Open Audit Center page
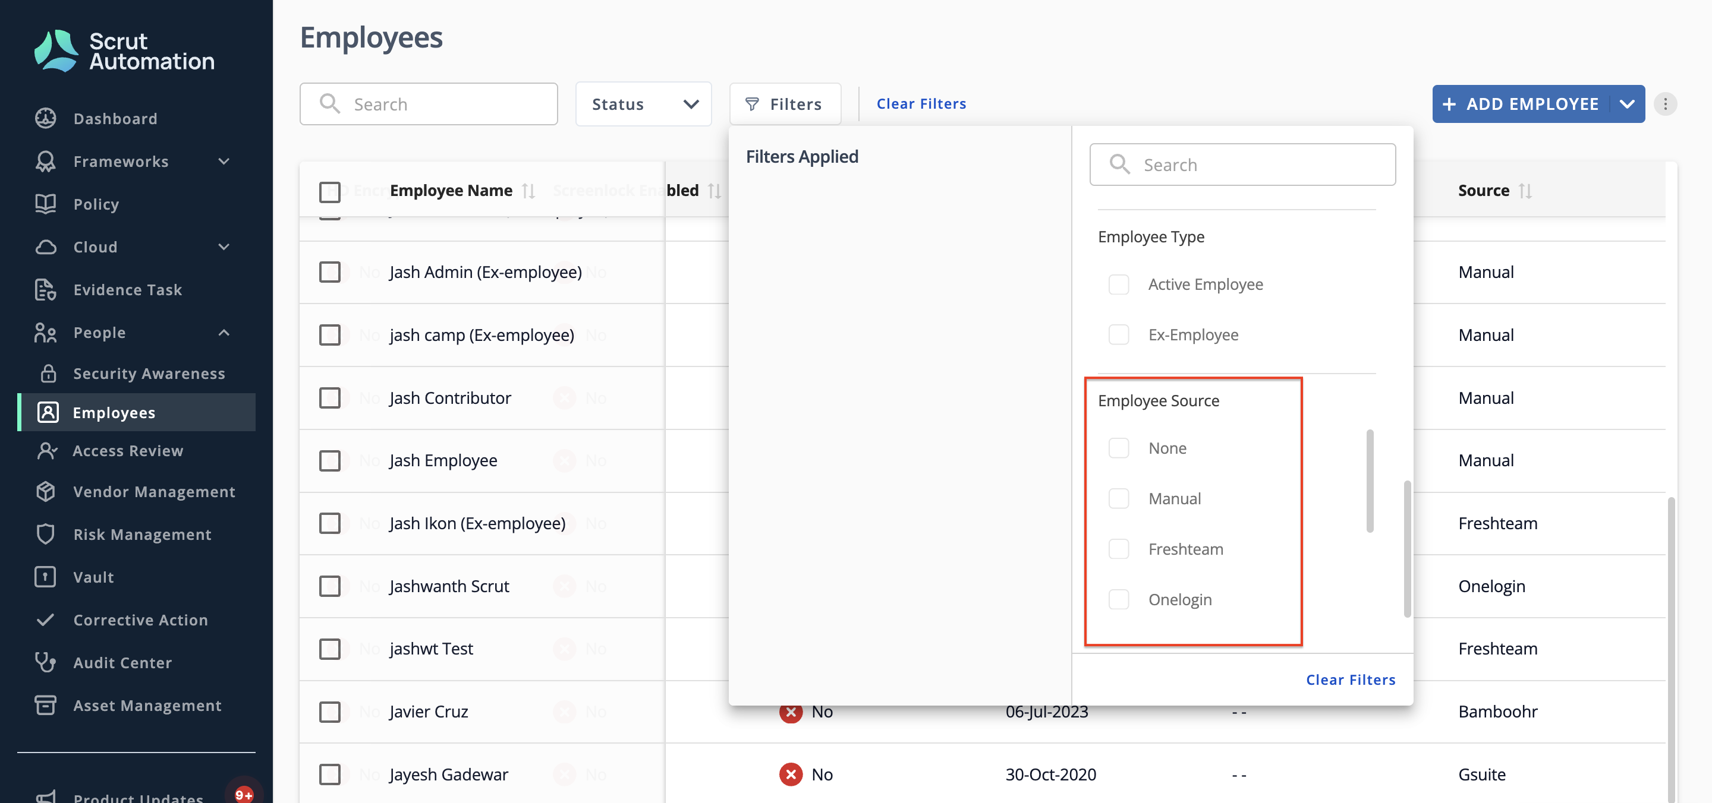The width and height of the screenshot is (1712, 803). (x=122, y=663)
